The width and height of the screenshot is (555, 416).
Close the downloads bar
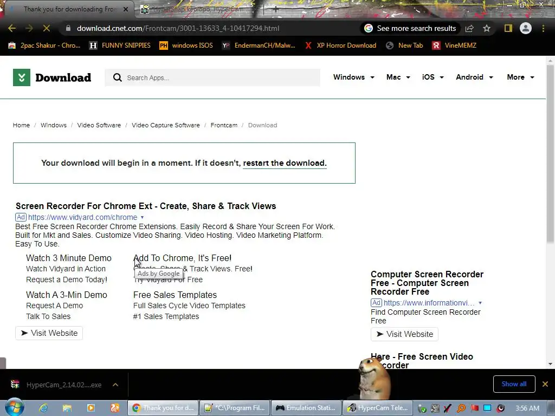(x=545, y=384)
